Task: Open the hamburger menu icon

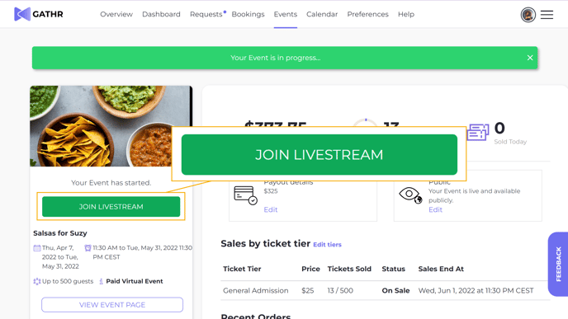Action: pyautogui.click(x=547, y=15)
